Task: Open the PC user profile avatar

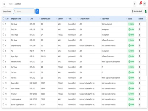Action: 144,4
